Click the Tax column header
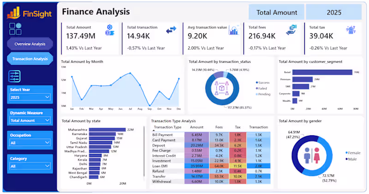Image resolution: width=369 pixels, height=194 pixels. tap(238, 127)
